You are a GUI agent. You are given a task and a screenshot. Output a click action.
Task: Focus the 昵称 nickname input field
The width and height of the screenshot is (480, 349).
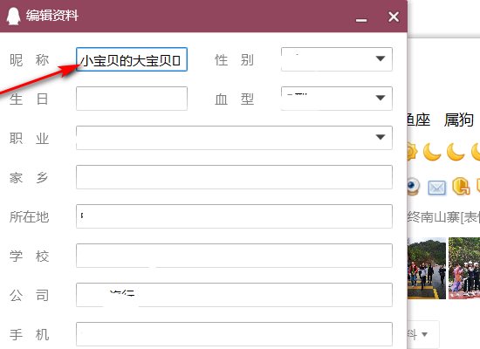(x=132, y=59)
